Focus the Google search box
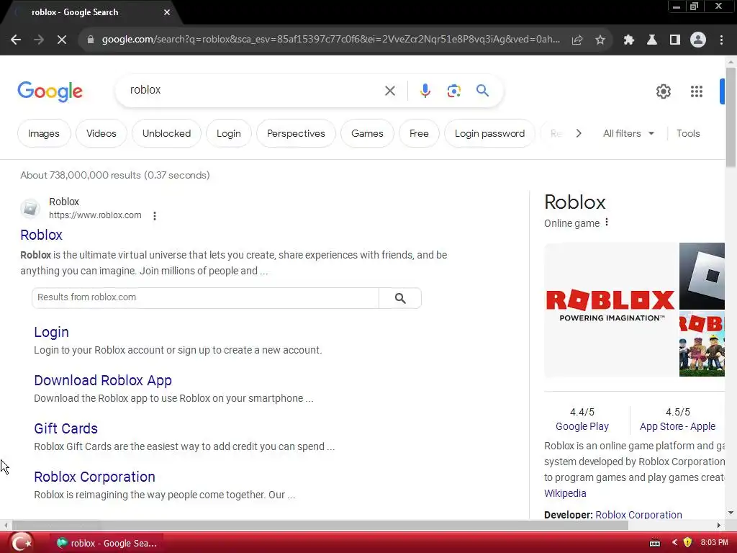This screenshot has width=737, height=553. click(x=254, y=90)
